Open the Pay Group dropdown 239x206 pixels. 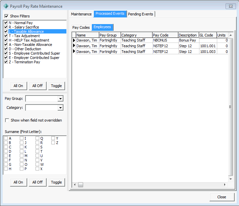click(60, 98)
